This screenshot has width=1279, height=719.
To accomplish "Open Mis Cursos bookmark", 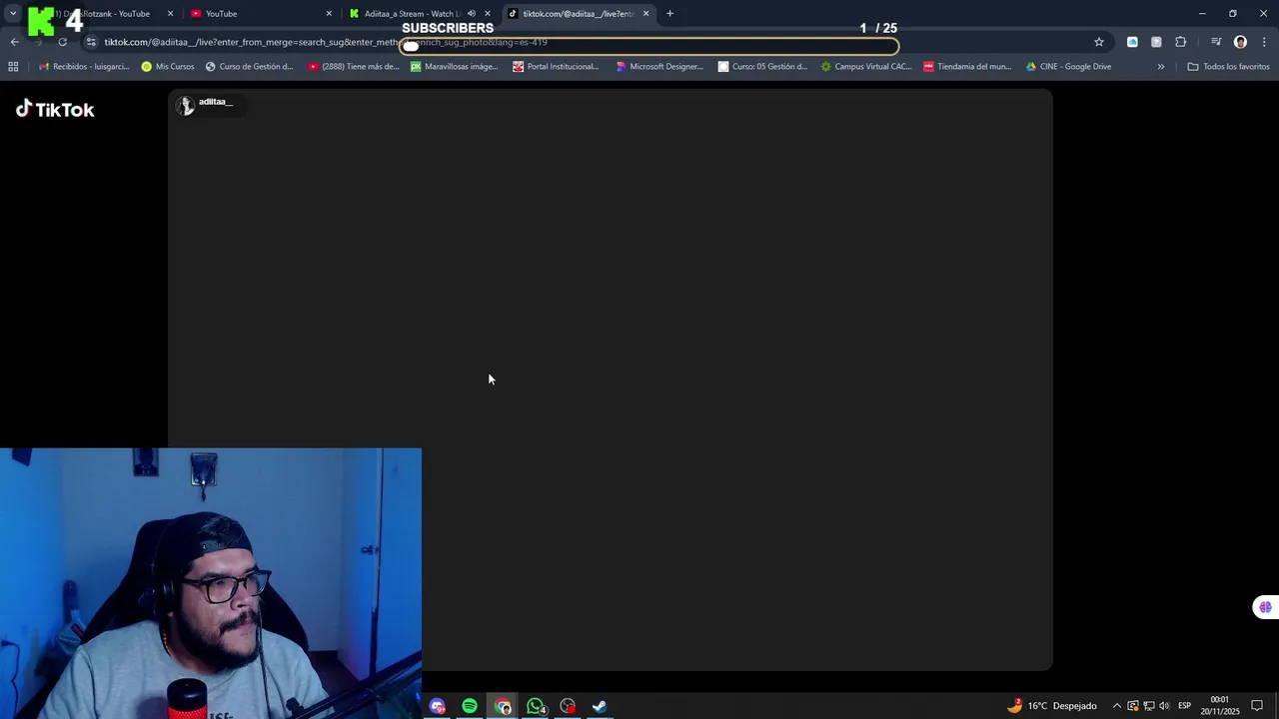I will 168,67.
